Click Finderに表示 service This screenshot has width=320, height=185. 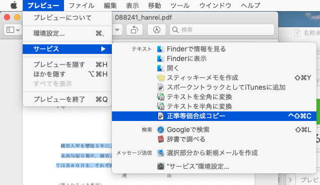[x=214, y=58]
